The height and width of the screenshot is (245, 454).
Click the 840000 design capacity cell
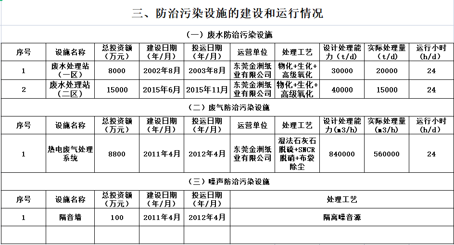pos(342,154)
